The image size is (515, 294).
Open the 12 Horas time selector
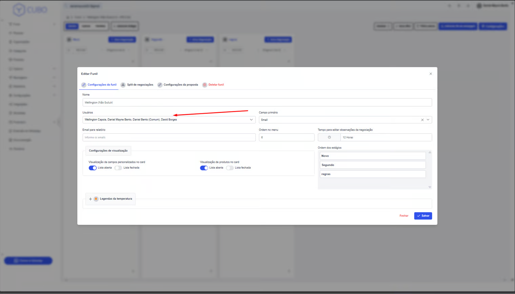[x=386, y=137]
